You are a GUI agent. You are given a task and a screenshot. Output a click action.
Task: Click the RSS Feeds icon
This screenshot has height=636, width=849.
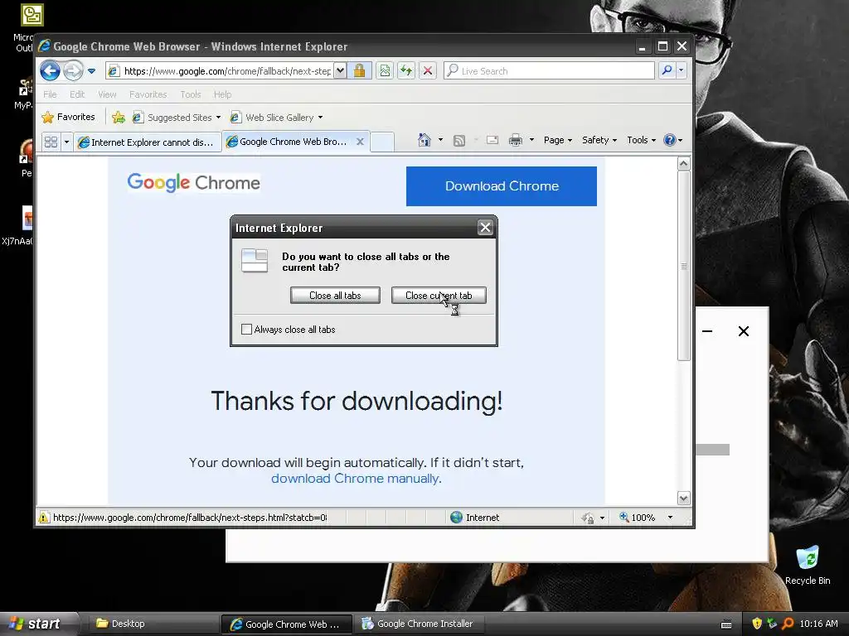pyautogui.click(x=459, y=141)
